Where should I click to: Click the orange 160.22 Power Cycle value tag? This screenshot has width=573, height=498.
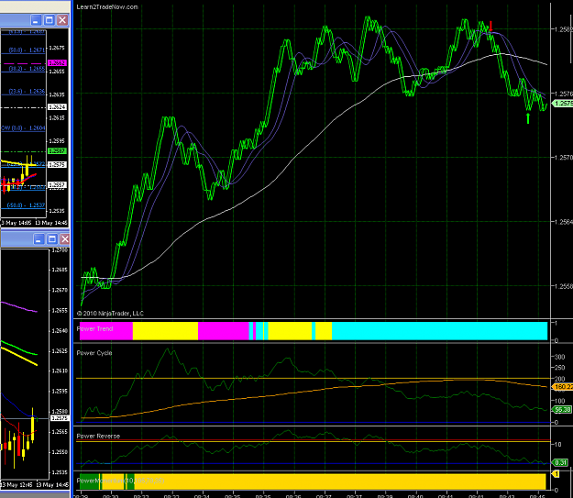(x=562, y=386)
